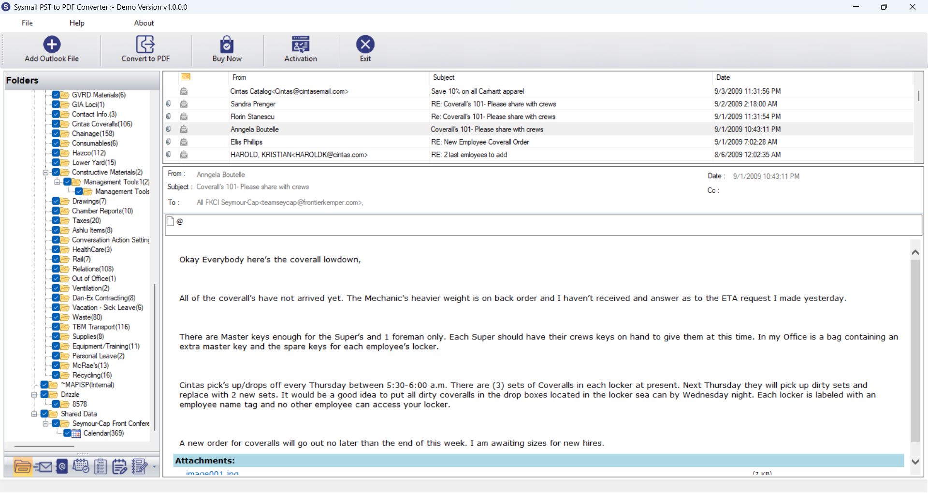Toggle the Chainage(158) checkbox

coord(56,133)
